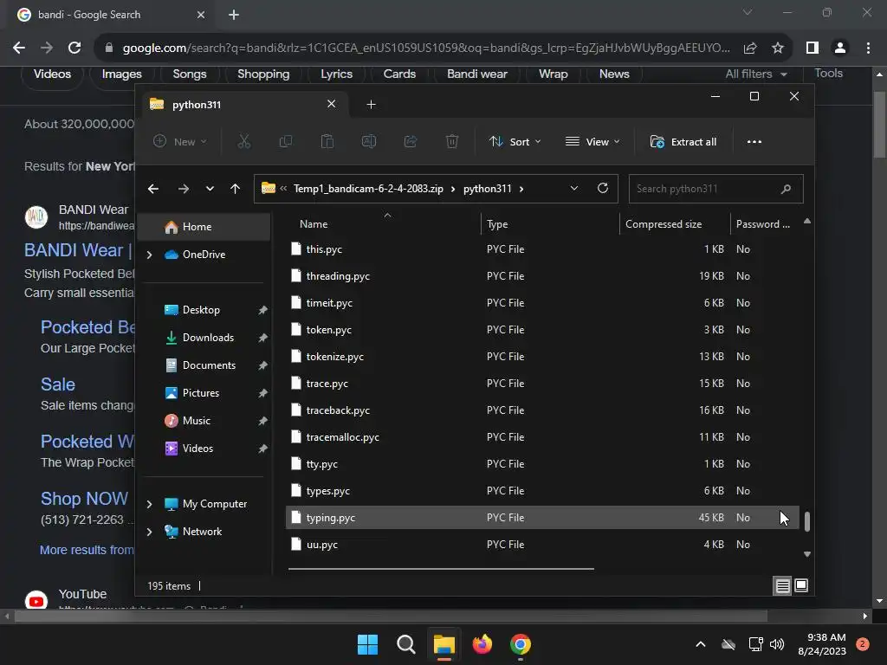
Task: Open the Desktop quick access folder
Action: pyautogui.click(x=201, y=310)
